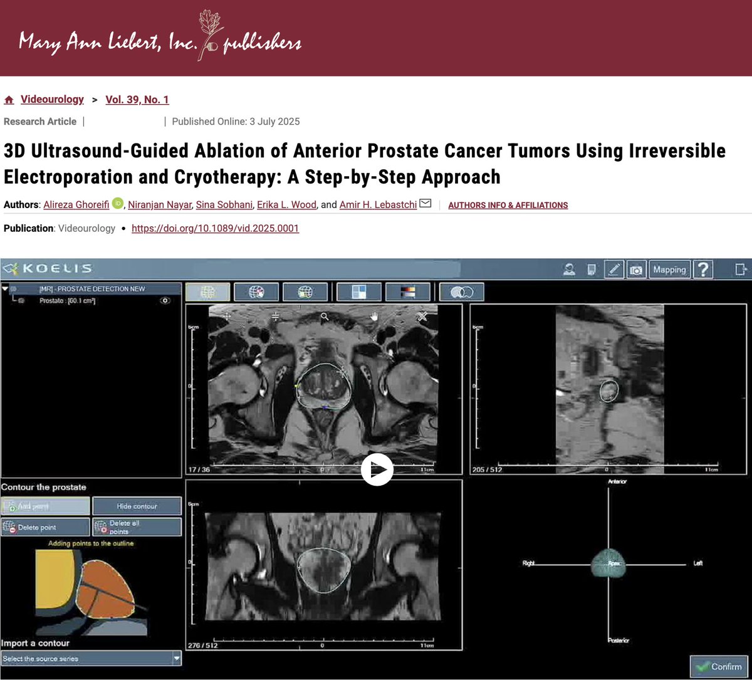Collapse the MR Prostate Detection New tree node
Viewport: 752px width, 680px height.
(6, 289)
